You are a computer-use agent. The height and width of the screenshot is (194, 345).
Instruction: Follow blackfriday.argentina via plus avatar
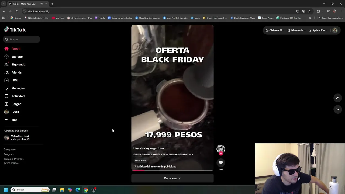221,154
